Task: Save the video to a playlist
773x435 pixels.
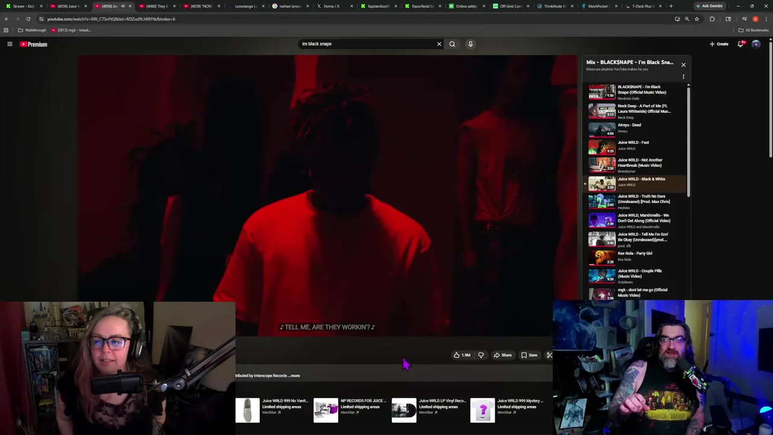Action: click(x=529, y=355)
